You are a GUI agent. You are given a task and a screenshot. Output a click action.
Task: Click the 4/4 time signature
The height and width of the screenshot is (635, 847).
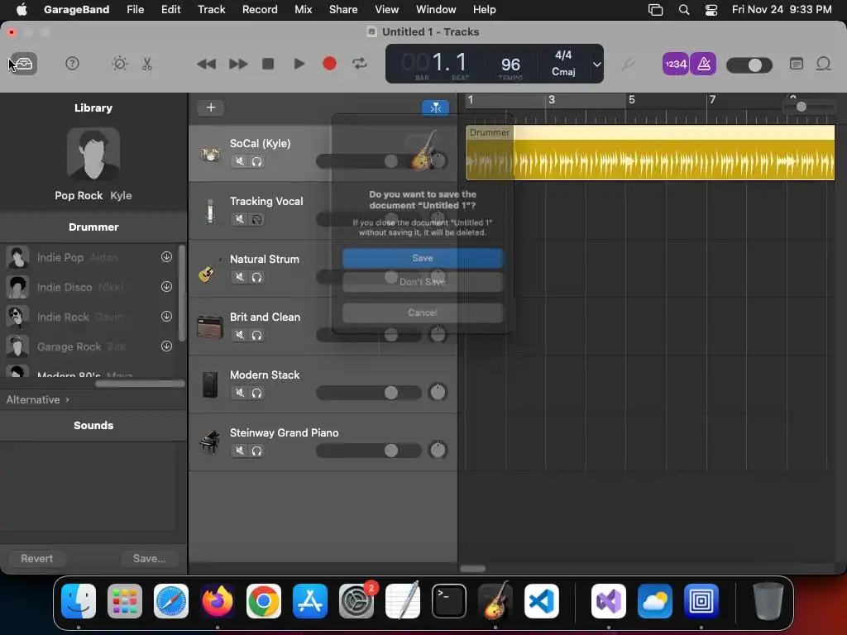[563, 55]
